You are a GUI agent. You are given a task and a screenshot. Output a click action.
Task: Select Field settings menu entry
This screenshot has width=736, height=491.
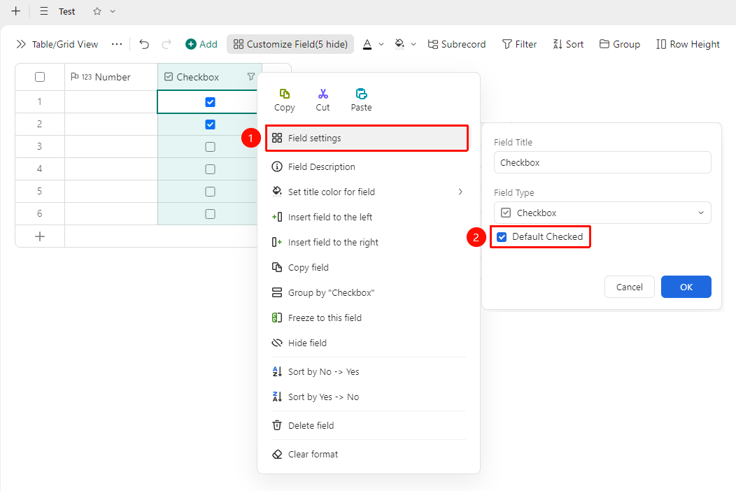(x=367, y=138)
